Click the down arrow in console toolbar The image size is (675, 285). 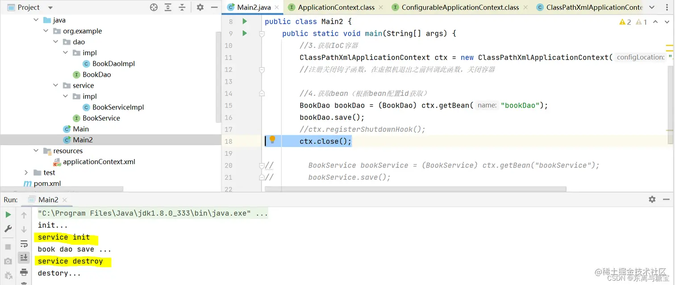point(24,229)
